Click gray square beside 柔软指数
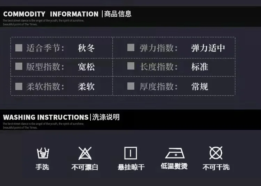 tap(19, 86)
